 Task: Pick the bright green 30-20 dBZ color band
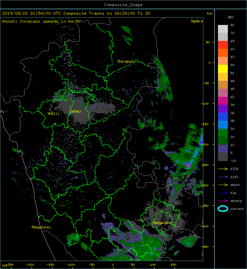pos(223,133)
